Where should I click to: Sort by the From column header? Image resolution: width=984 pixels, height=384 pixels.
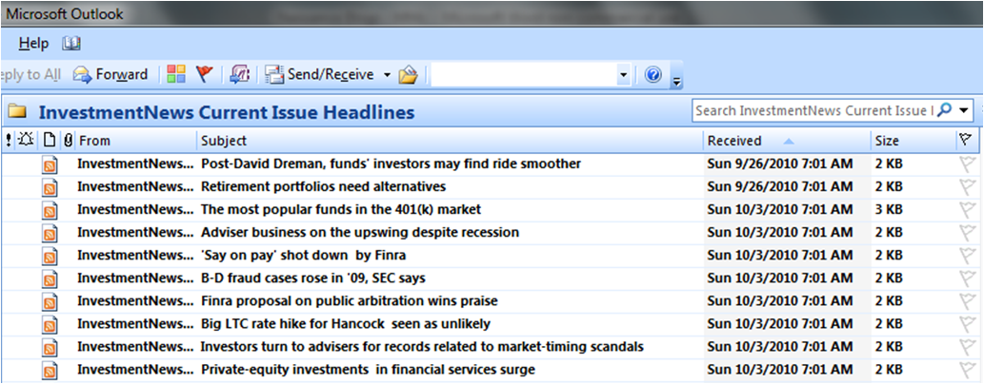point(135,141)
